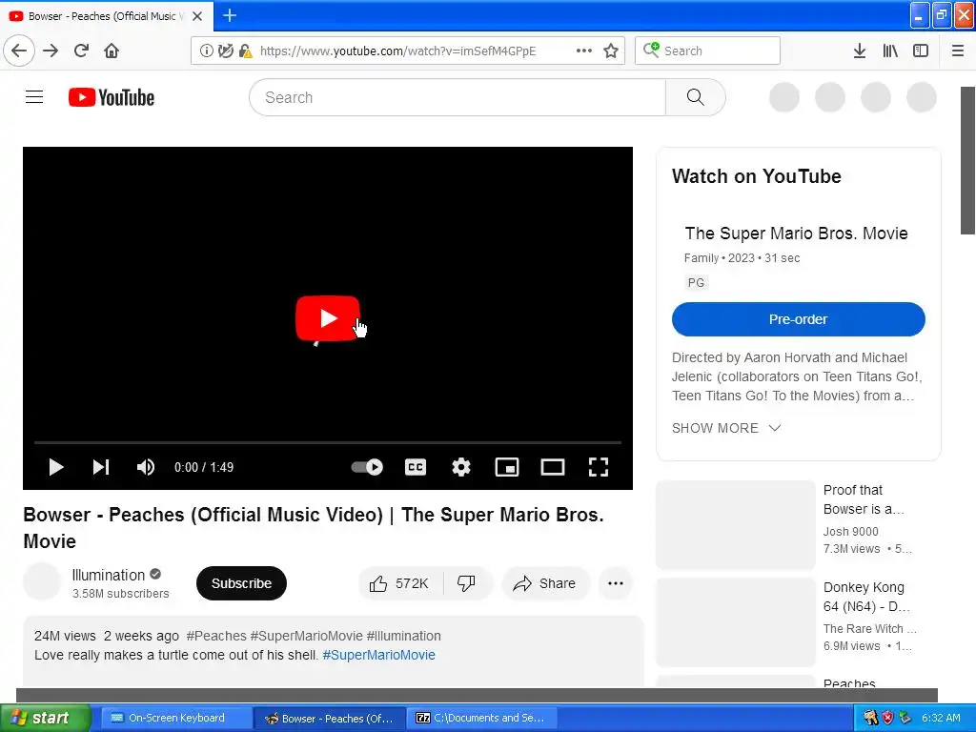Image resolution: width=976 pixels, height=732 pixels.
Task: Open The Super Mario Bros. Movie title
Action: point(796,234)
